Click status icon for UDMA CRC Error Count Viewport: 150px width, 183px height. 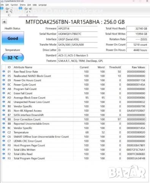tap(4, 141)
